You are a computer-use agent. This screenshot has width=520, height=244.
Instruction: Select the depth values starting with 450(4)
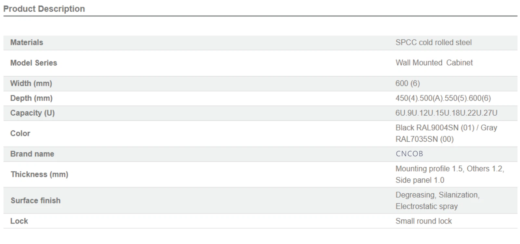coord(443,98)
